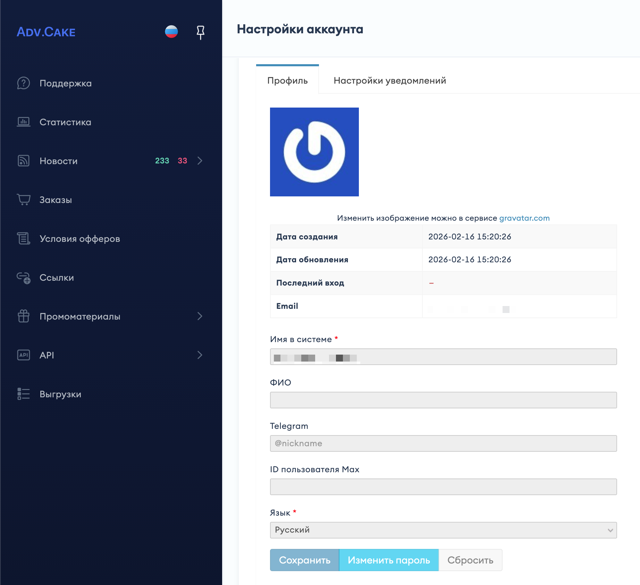
Task: Toggle the sidebar pin icon
Action: (201, 32)
